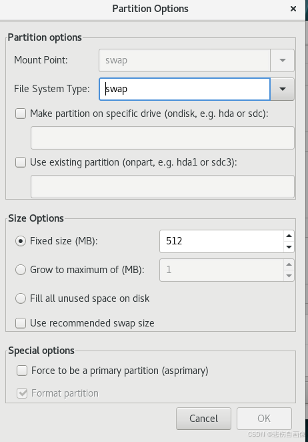Increase Fixed size value with up arrow
Screen dimensions: 308x442
click(289, 236)
